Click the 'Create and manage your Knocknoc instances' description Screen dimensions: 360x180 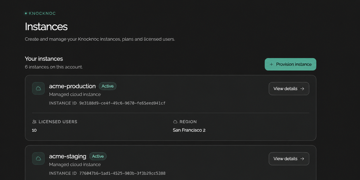click(100, 39)
